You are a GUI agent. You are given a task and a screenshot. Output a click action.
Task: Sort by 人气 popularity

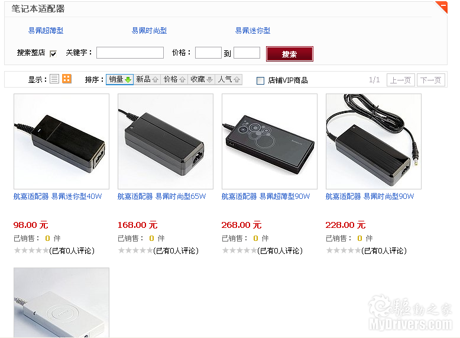pos(229,79)
